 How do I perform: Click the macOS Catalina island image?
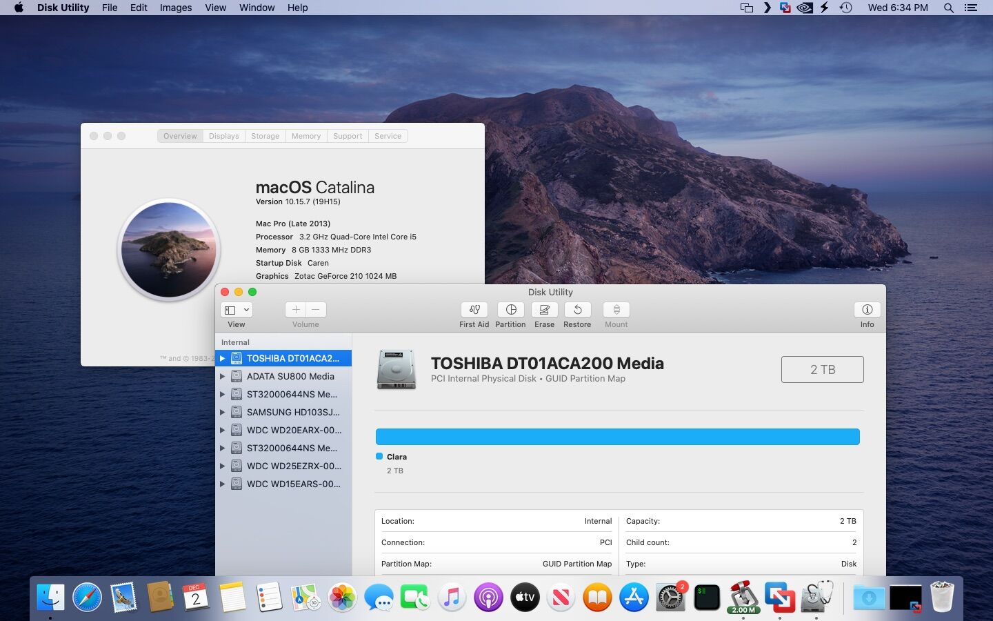pyautogui.click(x=169, y=249)
